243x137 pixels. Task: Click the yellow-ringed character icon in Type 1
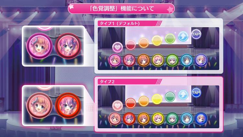pos(158,60)
